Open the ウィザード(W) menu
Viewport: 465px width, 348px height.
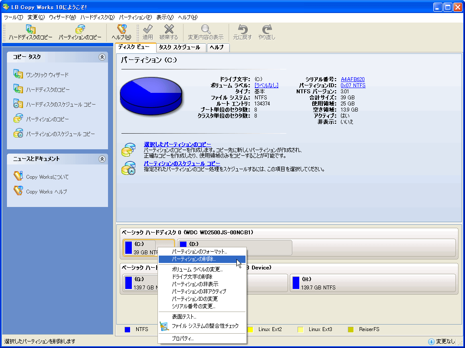(62, 17)
